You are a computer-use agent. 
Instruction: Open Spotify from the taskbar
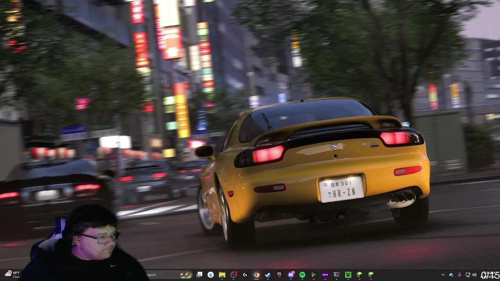click(x=302, y=275)
